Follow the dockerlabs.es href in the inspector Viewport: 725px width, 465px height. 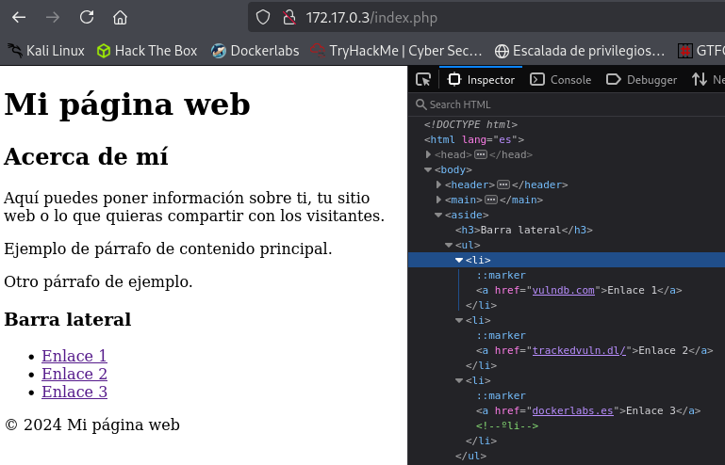pos(572,410)
